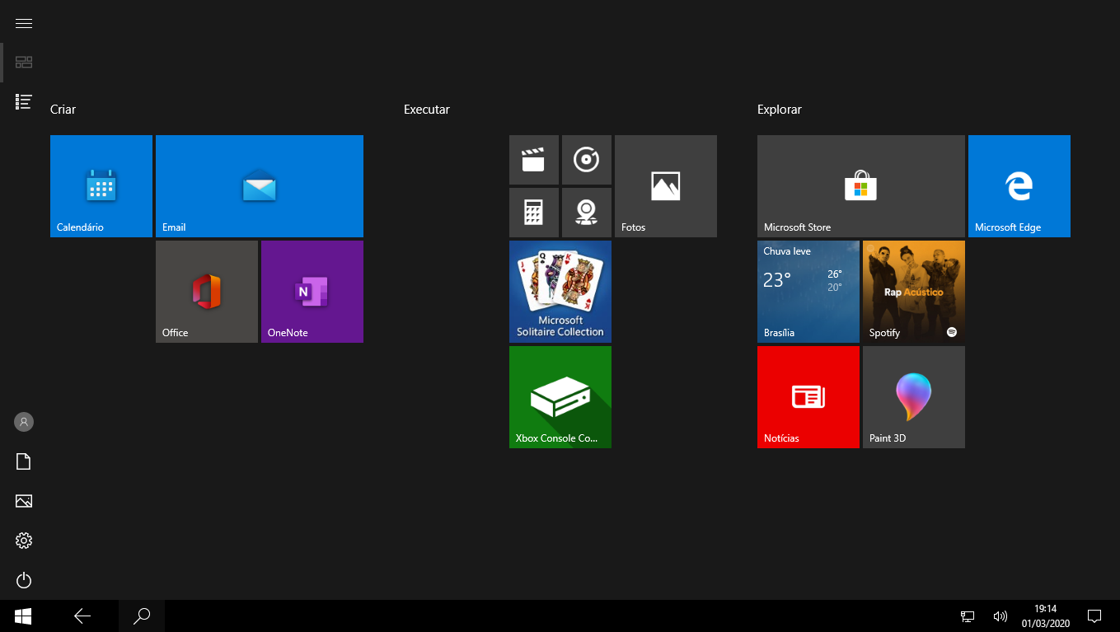Open the Camera webcam tile
The width and height of the screenshot is (1120, 632).
coord(587,213)
